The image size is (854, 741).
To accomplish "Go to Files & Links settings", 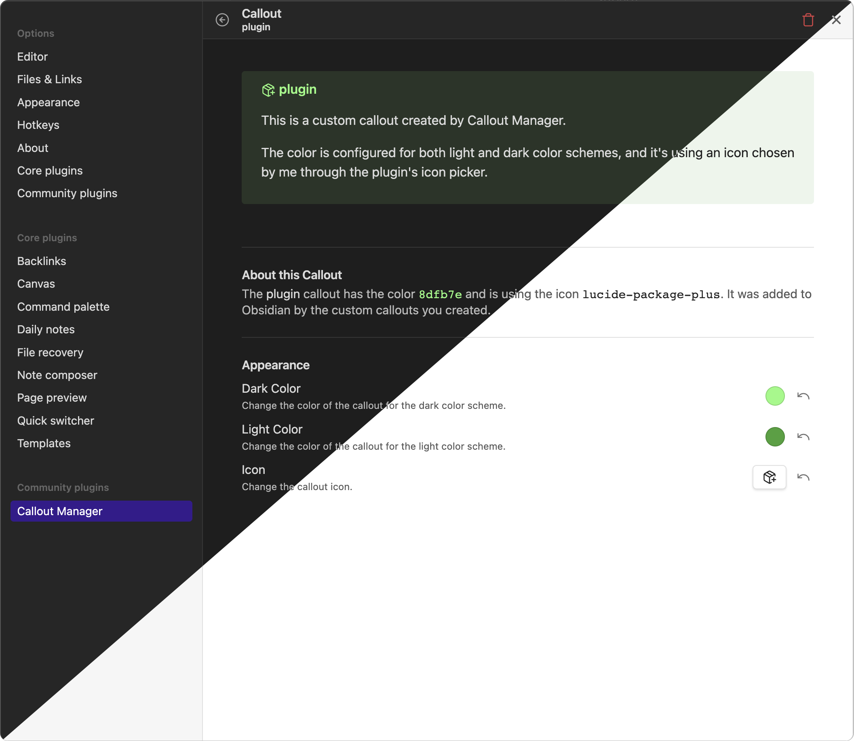I will [x=49, y=79].
